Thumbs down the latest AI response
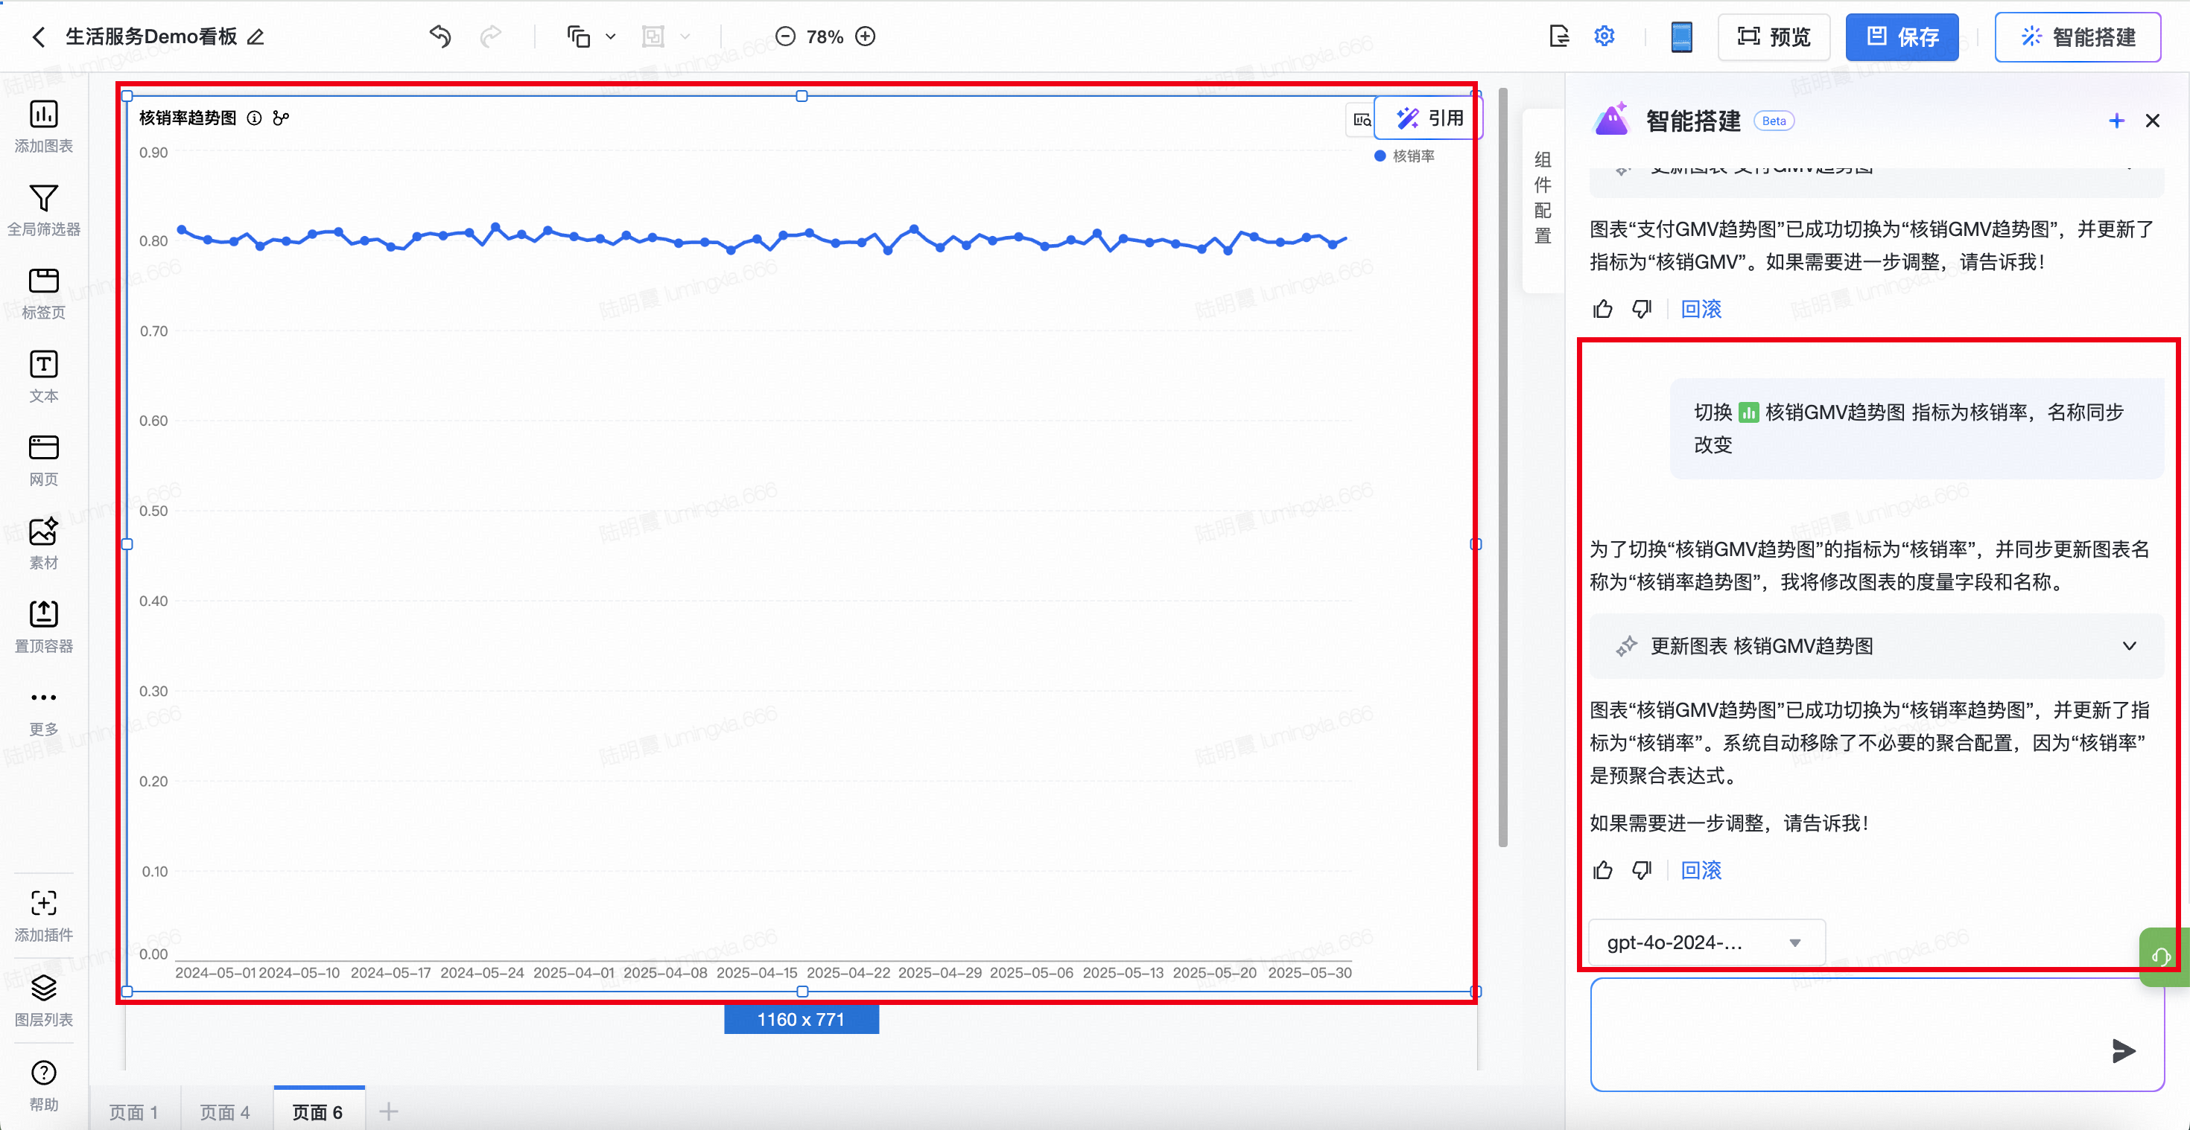The height and width of the screenshot is (1130, 2190). [x=1642, y=870]
